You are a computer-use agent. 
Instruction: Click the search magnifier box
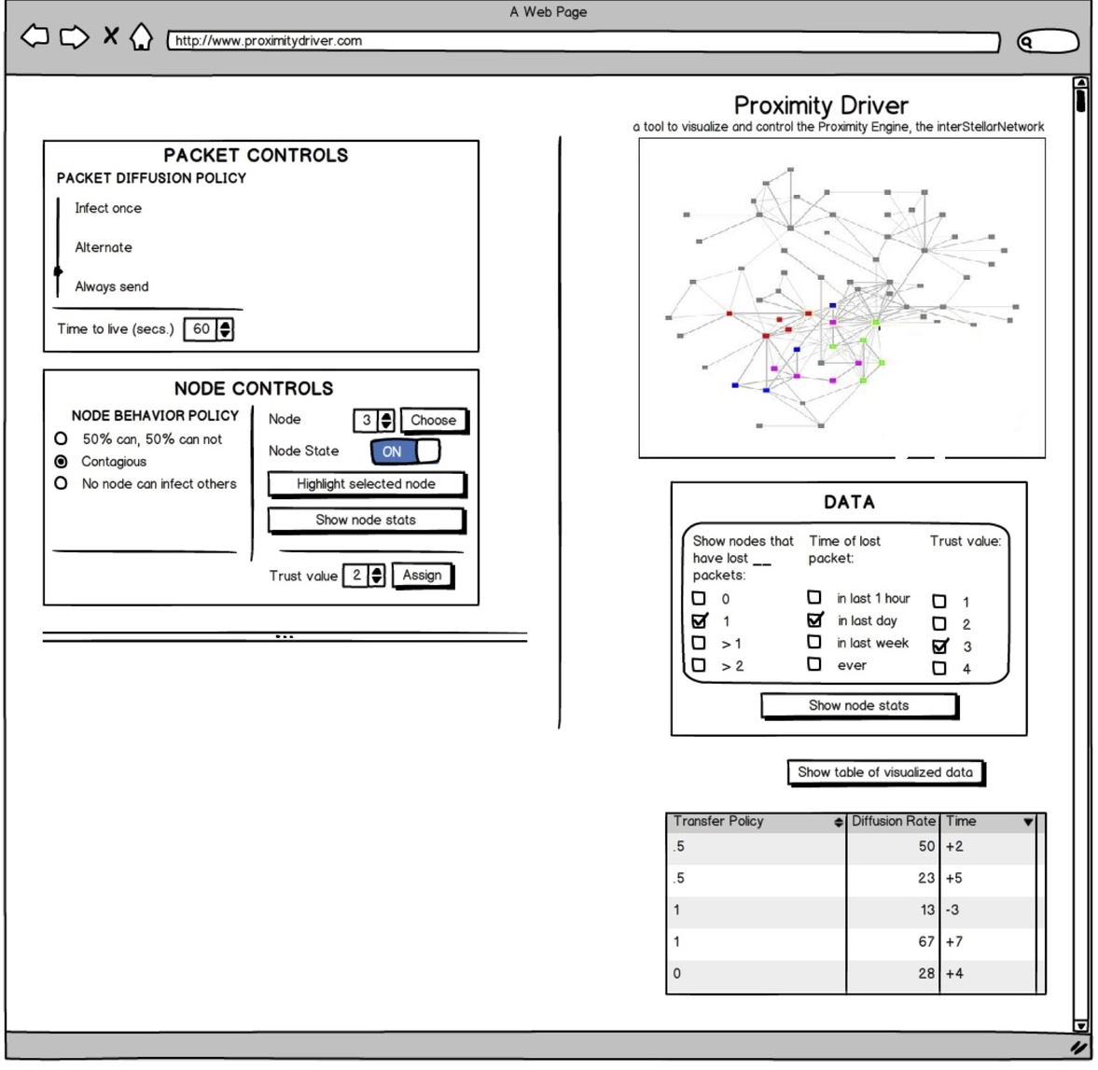click(1048, 41)
